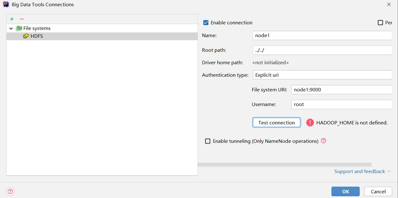This screenshot has height=198, width=398.
Task: Toggle the Per project checkbox
Action: [x=380, y=22]
